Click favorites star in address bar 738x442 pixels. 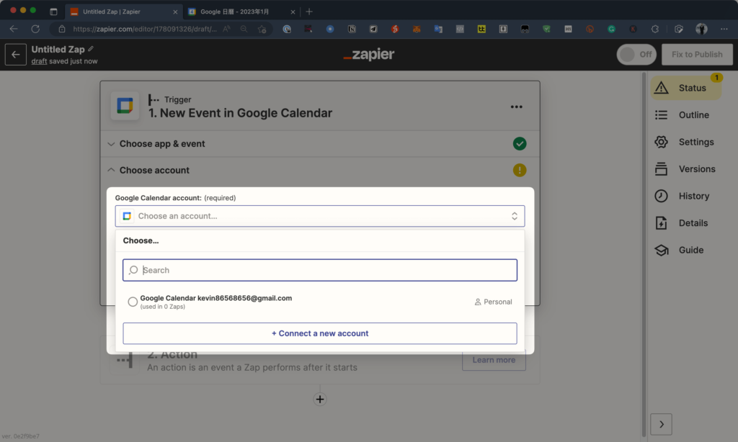tap(262, 29)
